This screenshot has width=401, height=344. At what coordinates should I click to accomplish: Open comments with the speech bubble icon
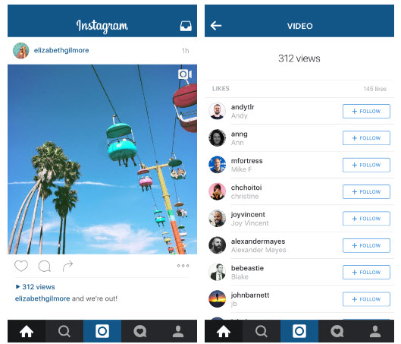45,266
